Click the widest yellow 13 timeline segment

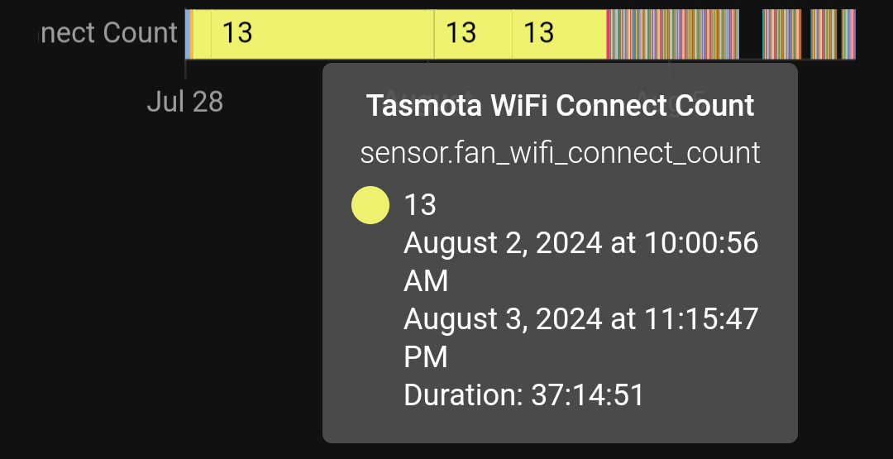click(322, 34)
